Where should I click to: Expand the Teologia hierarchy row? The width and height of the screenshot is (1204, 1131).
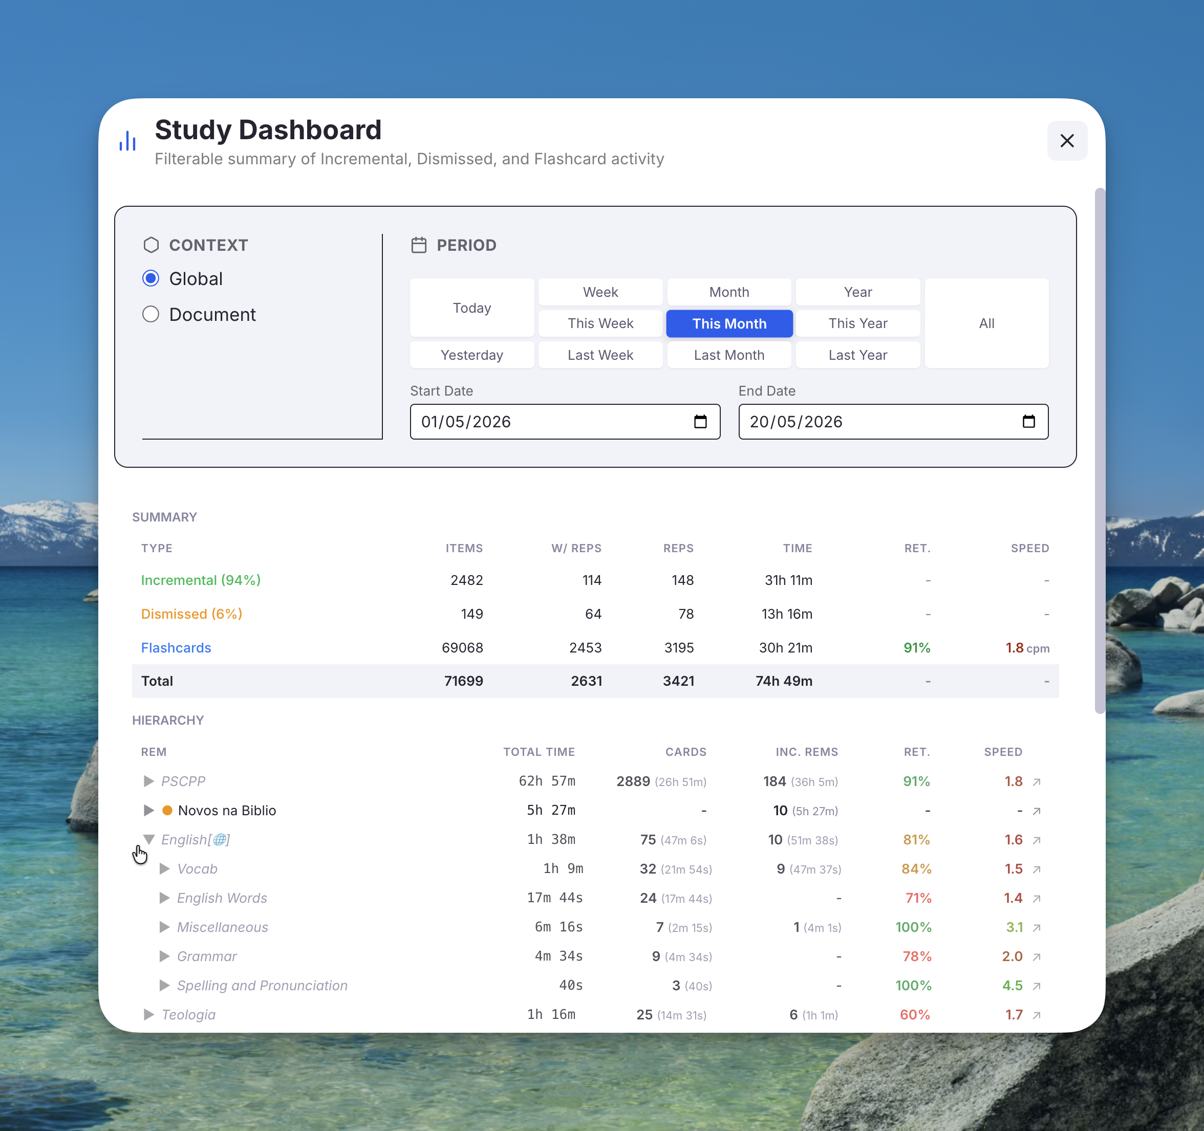coord(148,1015)
